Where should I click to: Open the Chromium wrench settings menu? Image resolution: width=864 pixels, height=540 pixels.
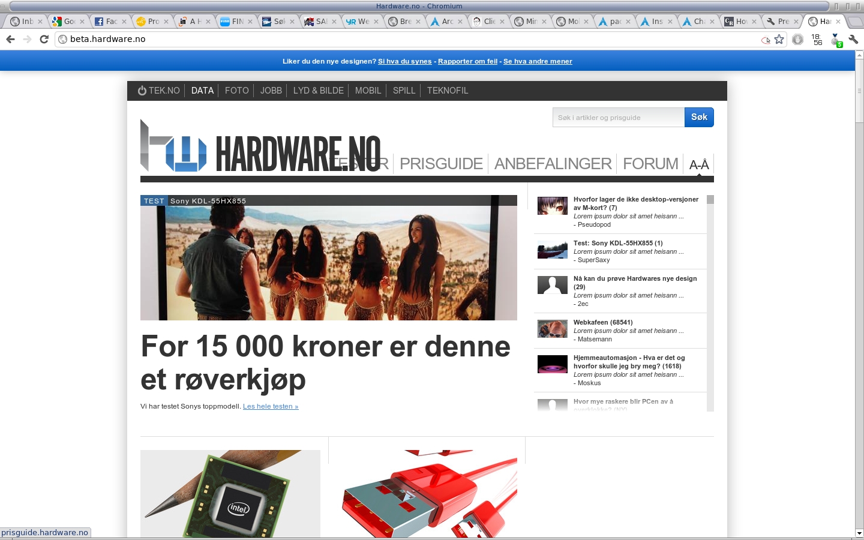point(853,39)
